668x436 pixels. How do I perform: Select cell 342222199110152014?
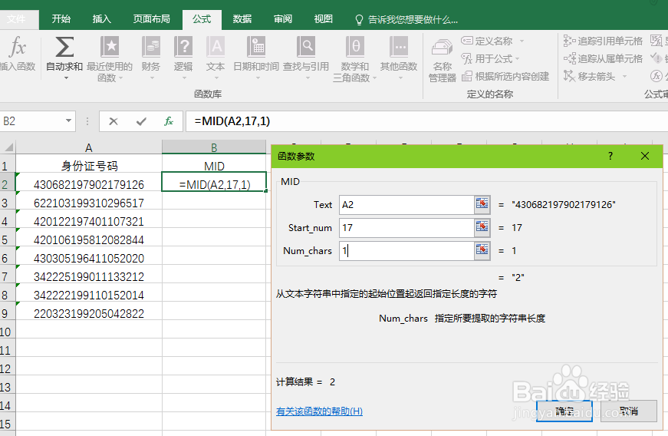point(89,295)
